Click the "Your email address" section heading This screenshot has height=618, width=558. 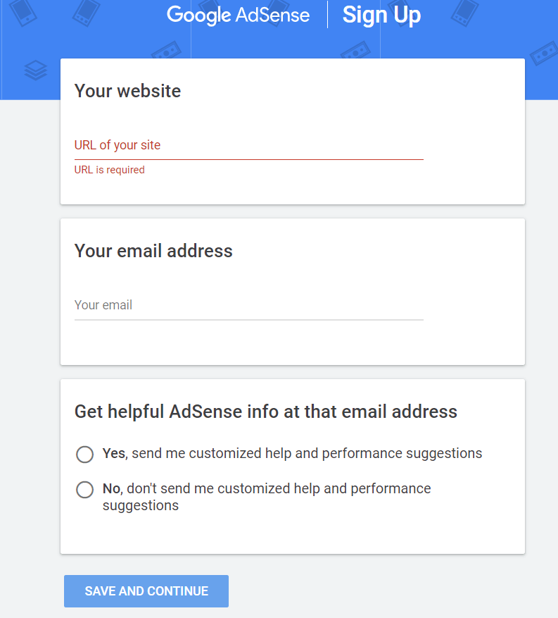tap(153, 251)
